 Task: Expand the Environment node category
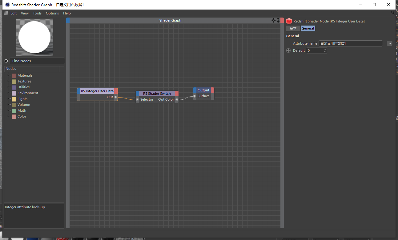[x=9, y=93]
